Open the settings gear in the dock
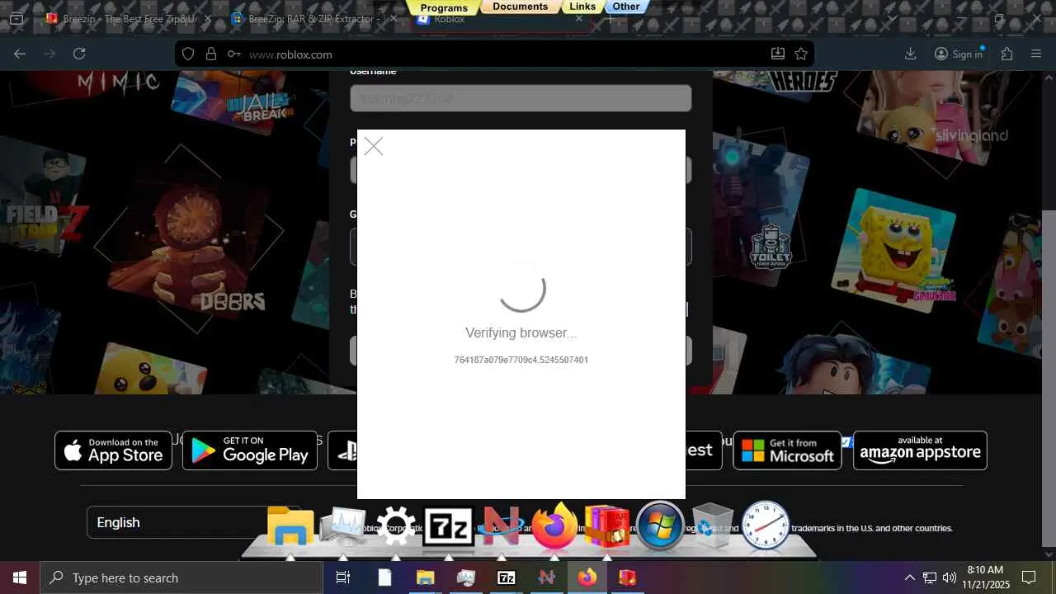Image resolution: width=1056 pixels, height=594 pixels. [x=396, y=526]
